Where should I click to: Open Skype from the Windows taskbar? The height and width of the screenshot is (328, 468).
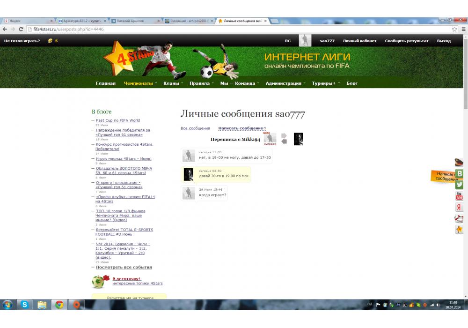click(x=24, y=305)
